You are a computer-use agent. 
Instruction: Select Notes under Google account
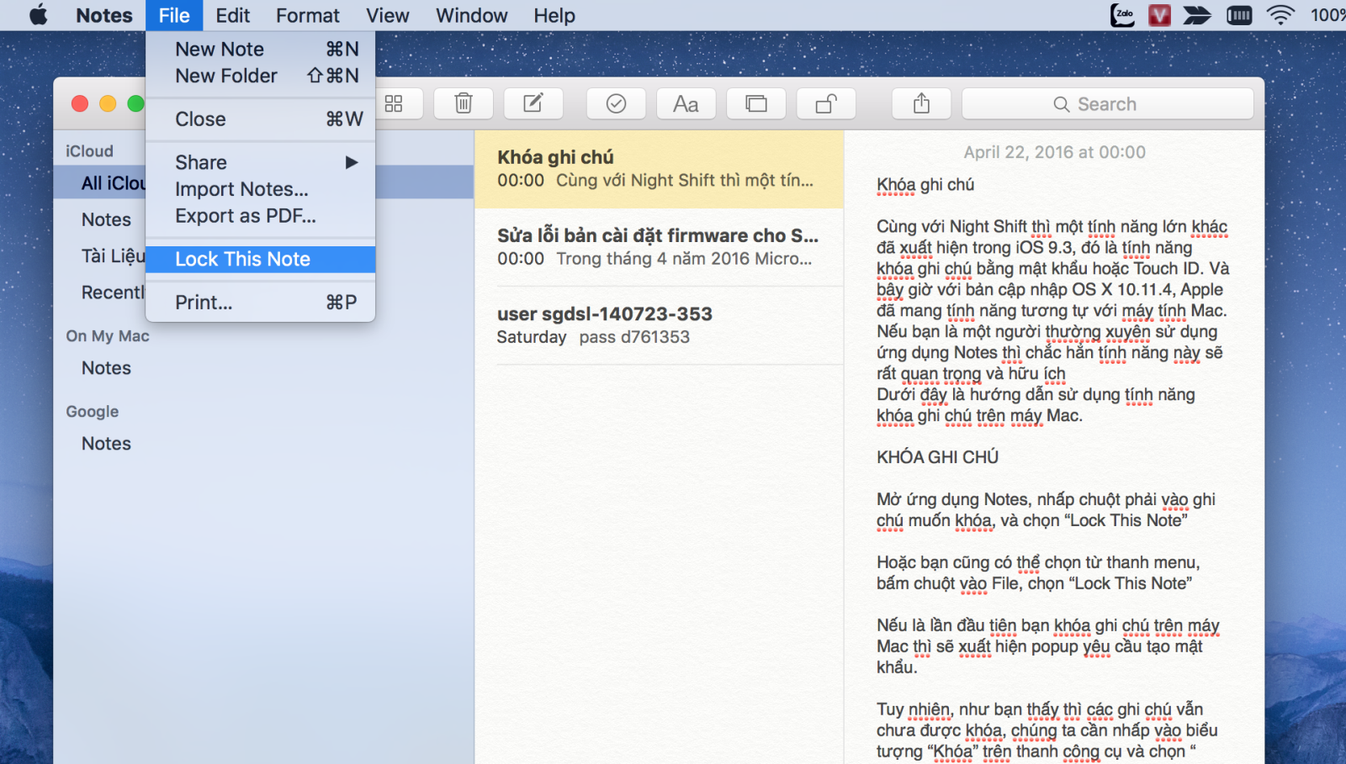click(x=106, y=444)
